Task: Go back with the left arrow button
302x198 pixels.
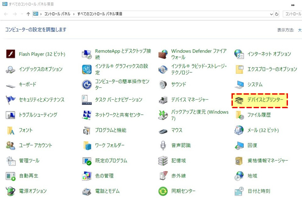Action: coord(6,14)
